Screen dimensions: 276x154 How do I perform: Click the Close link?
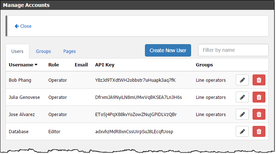pos(26,26)
